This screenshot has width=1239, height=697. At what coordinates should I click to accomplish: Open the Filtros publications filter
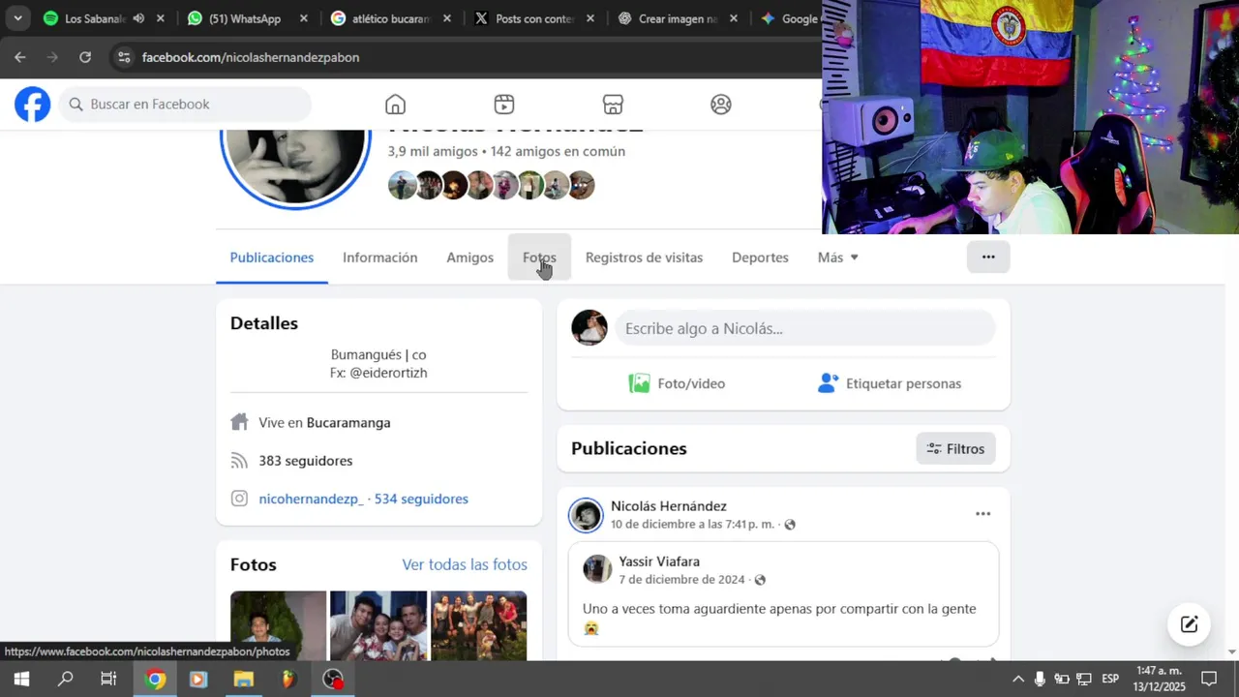coord(955,448)
